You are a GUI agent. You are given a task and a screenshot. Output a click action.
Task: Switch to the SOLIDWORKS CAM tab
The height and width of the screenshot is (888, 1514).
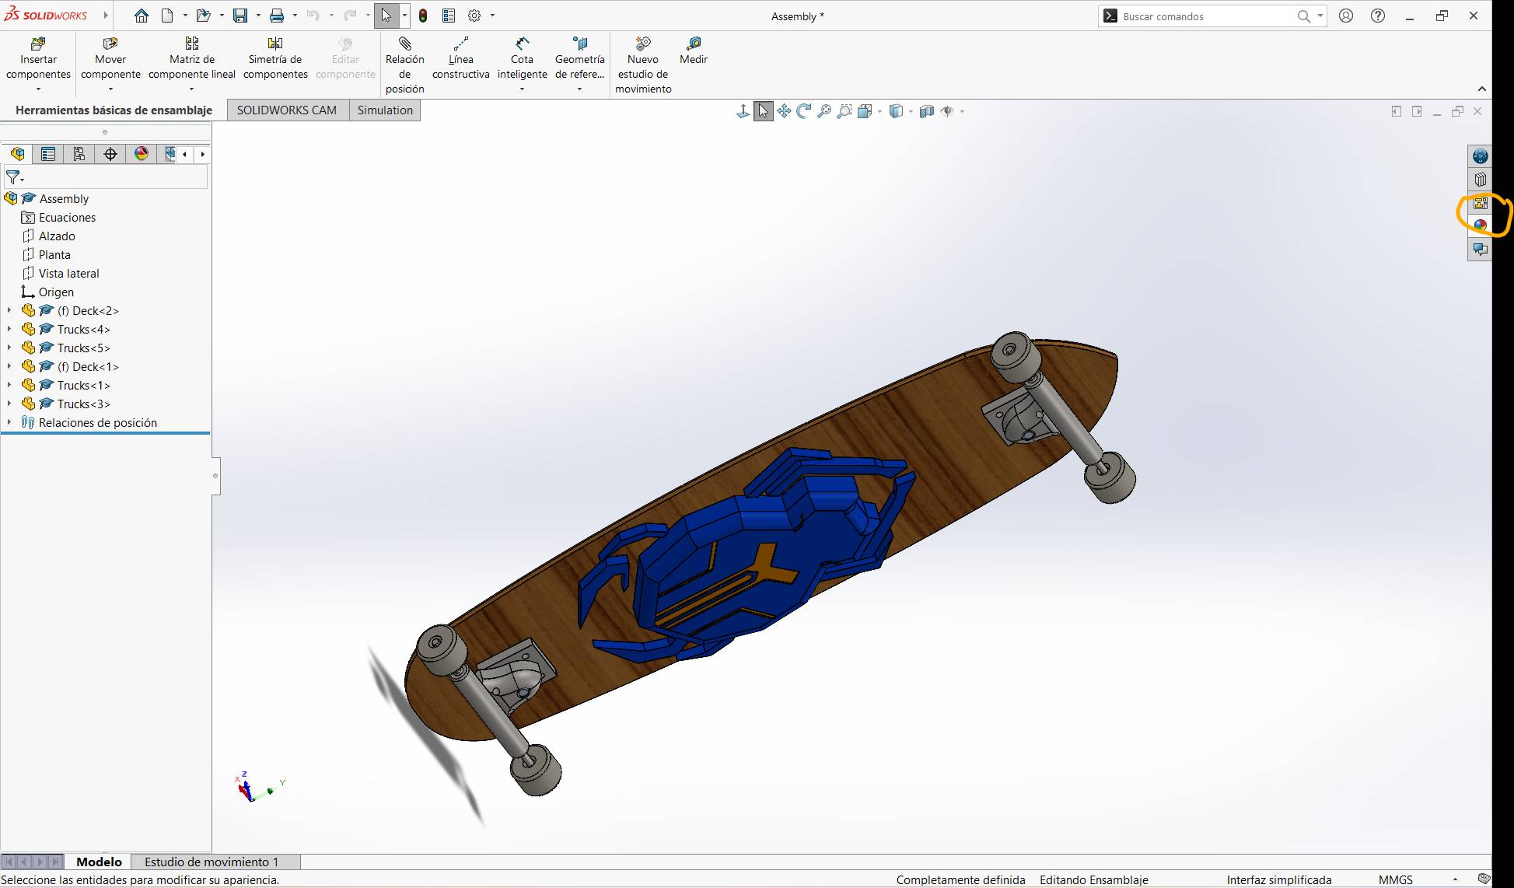(x=286, y=110)
